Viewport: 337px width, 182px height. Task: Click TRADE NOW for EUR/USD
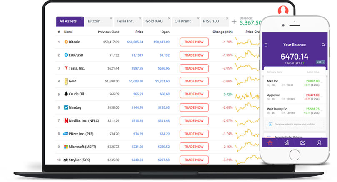coord(194,55)
